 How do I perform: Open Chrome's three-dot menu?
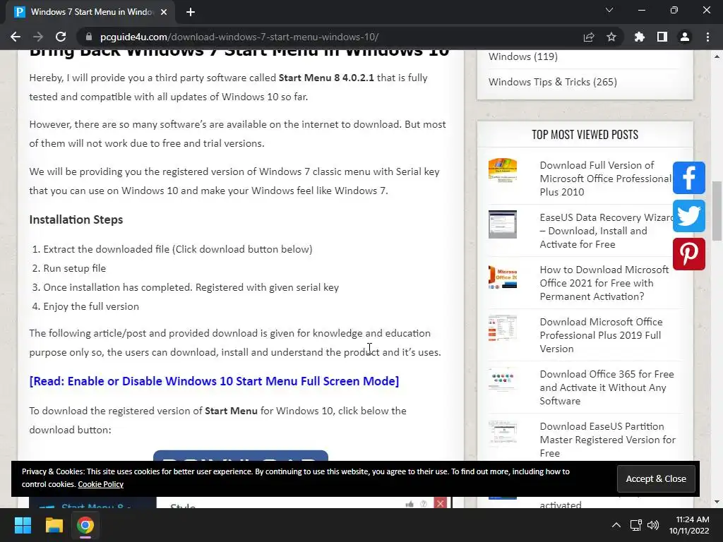pos(707,37)
